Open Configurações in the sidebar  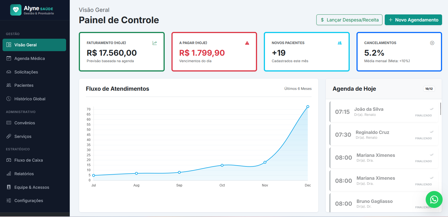click(x=29, y=201)
